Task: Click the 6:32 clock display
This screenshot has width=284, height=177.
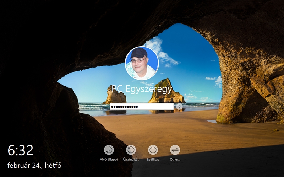Action: [21, 151]
